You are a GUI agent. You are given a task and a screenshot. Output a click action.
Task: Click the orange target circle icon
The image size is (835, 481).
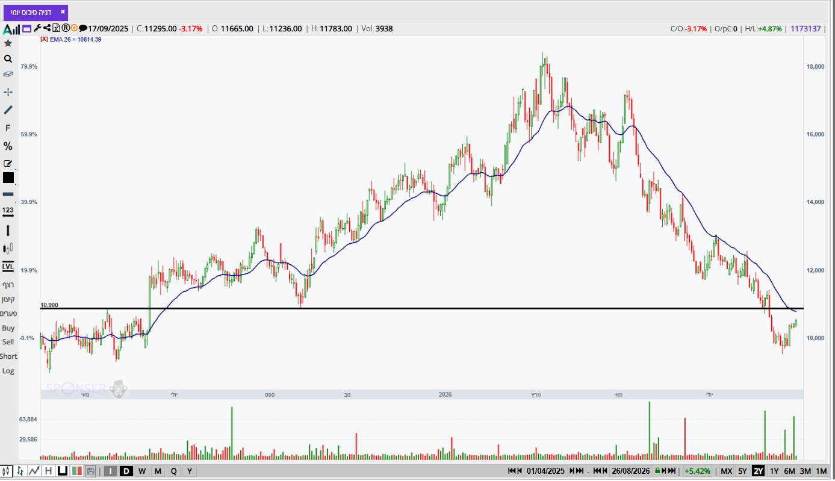(74, 28)
